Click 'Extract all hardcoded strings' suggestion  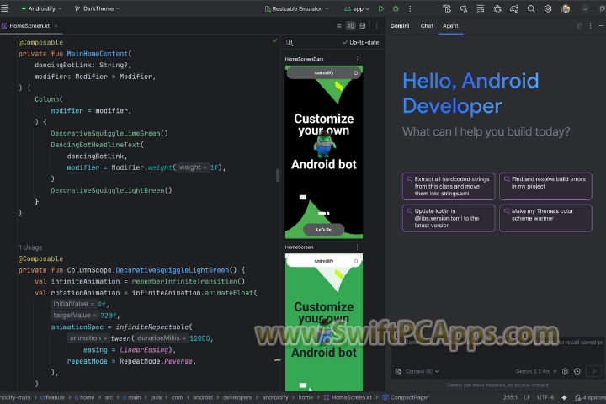coord(449,186)
